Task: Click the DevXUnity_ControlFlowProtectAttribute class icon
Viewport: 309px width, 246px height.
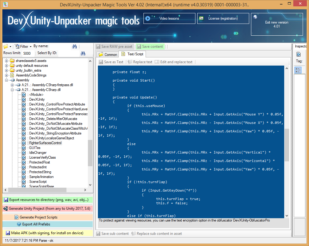Action: click(24, 104)
